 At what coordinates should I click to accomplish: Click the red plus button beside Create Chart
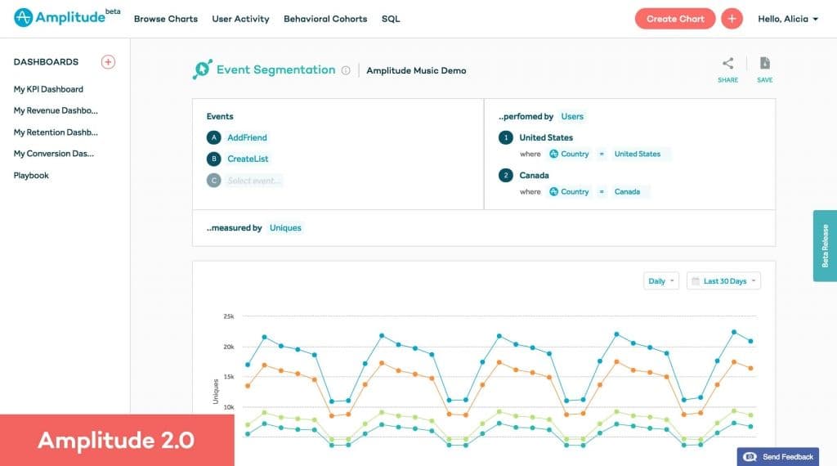732,19
